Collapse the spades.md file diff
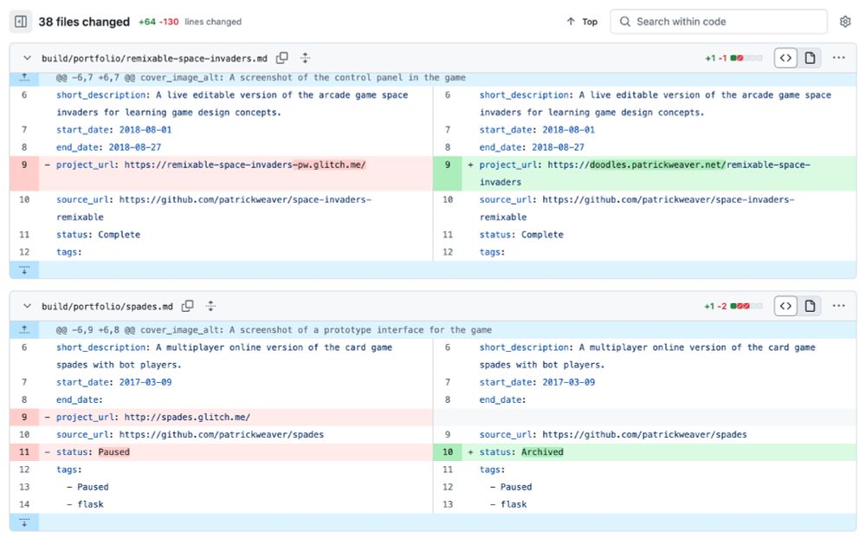The image size is (866, 539). [27, 306]
